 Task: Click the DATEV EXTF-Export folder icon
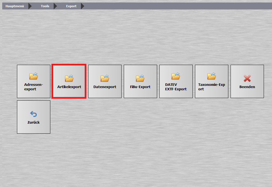pos(176,76)
